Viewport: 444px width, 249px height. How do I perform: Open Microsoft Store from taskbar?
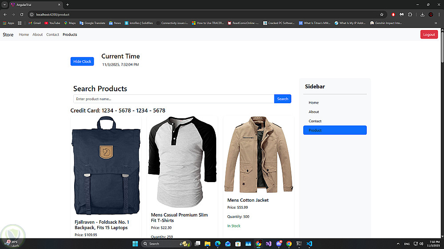point(238,244)
